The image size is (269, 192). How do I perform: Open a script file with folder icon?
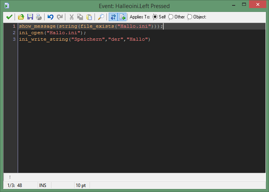click(21, 17)
